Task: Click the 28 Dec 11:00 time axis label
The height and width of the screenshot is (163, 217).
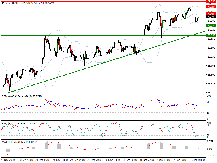Action: (x=60, y=160)
